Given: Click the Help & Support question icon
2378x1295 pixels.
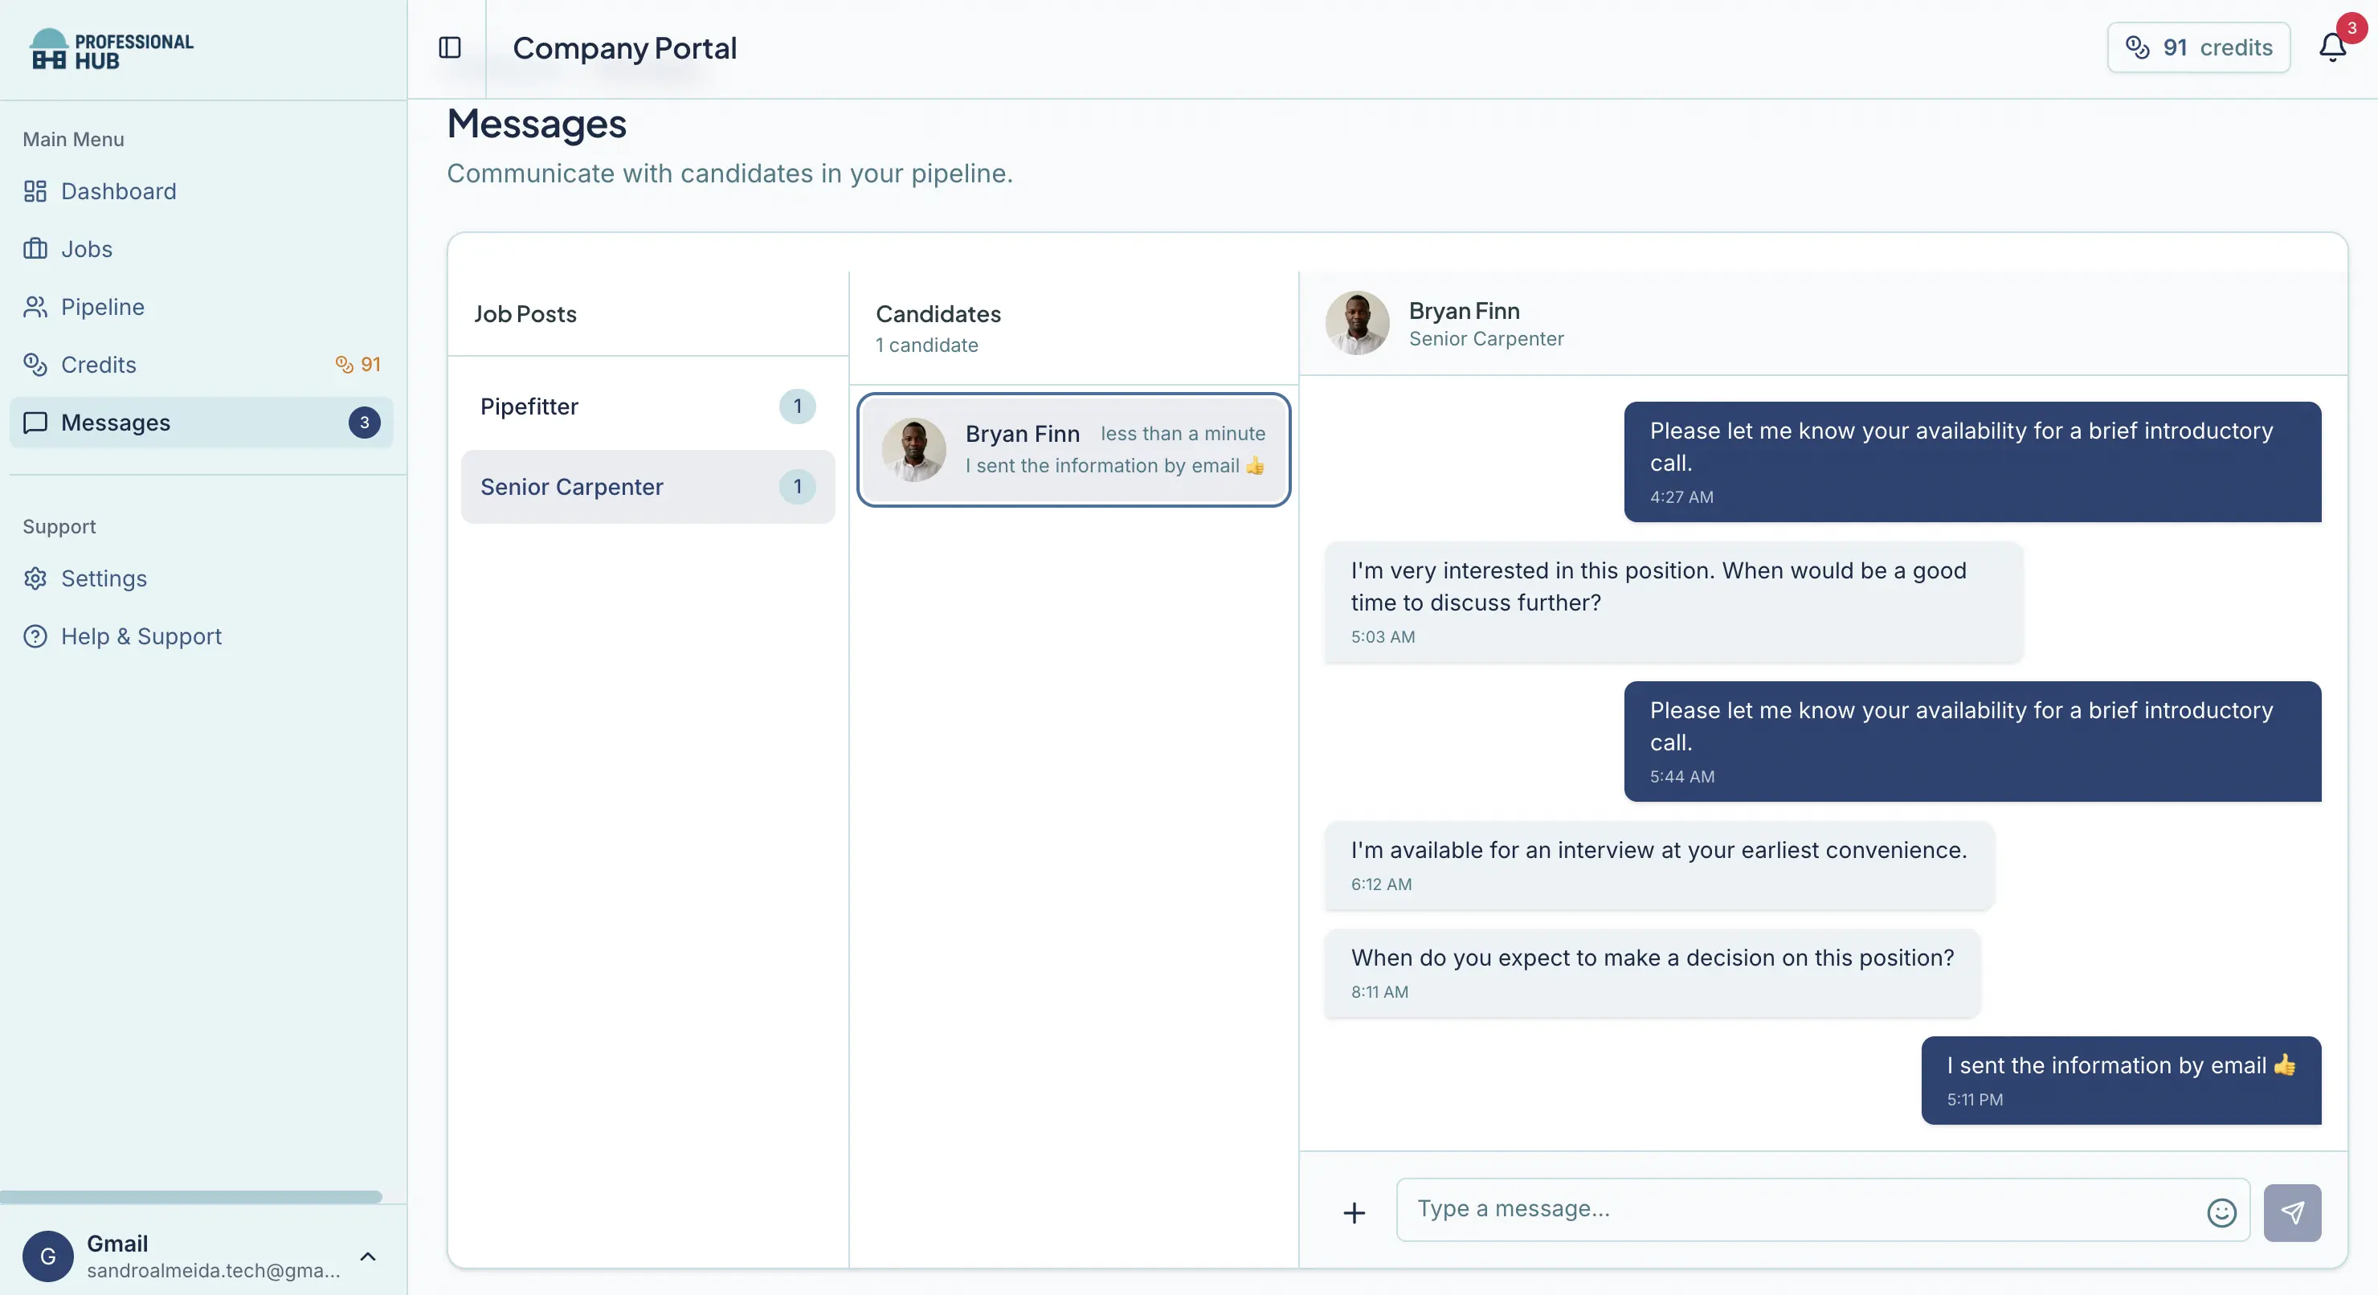Looking at the screenshot, I should 35,636.
